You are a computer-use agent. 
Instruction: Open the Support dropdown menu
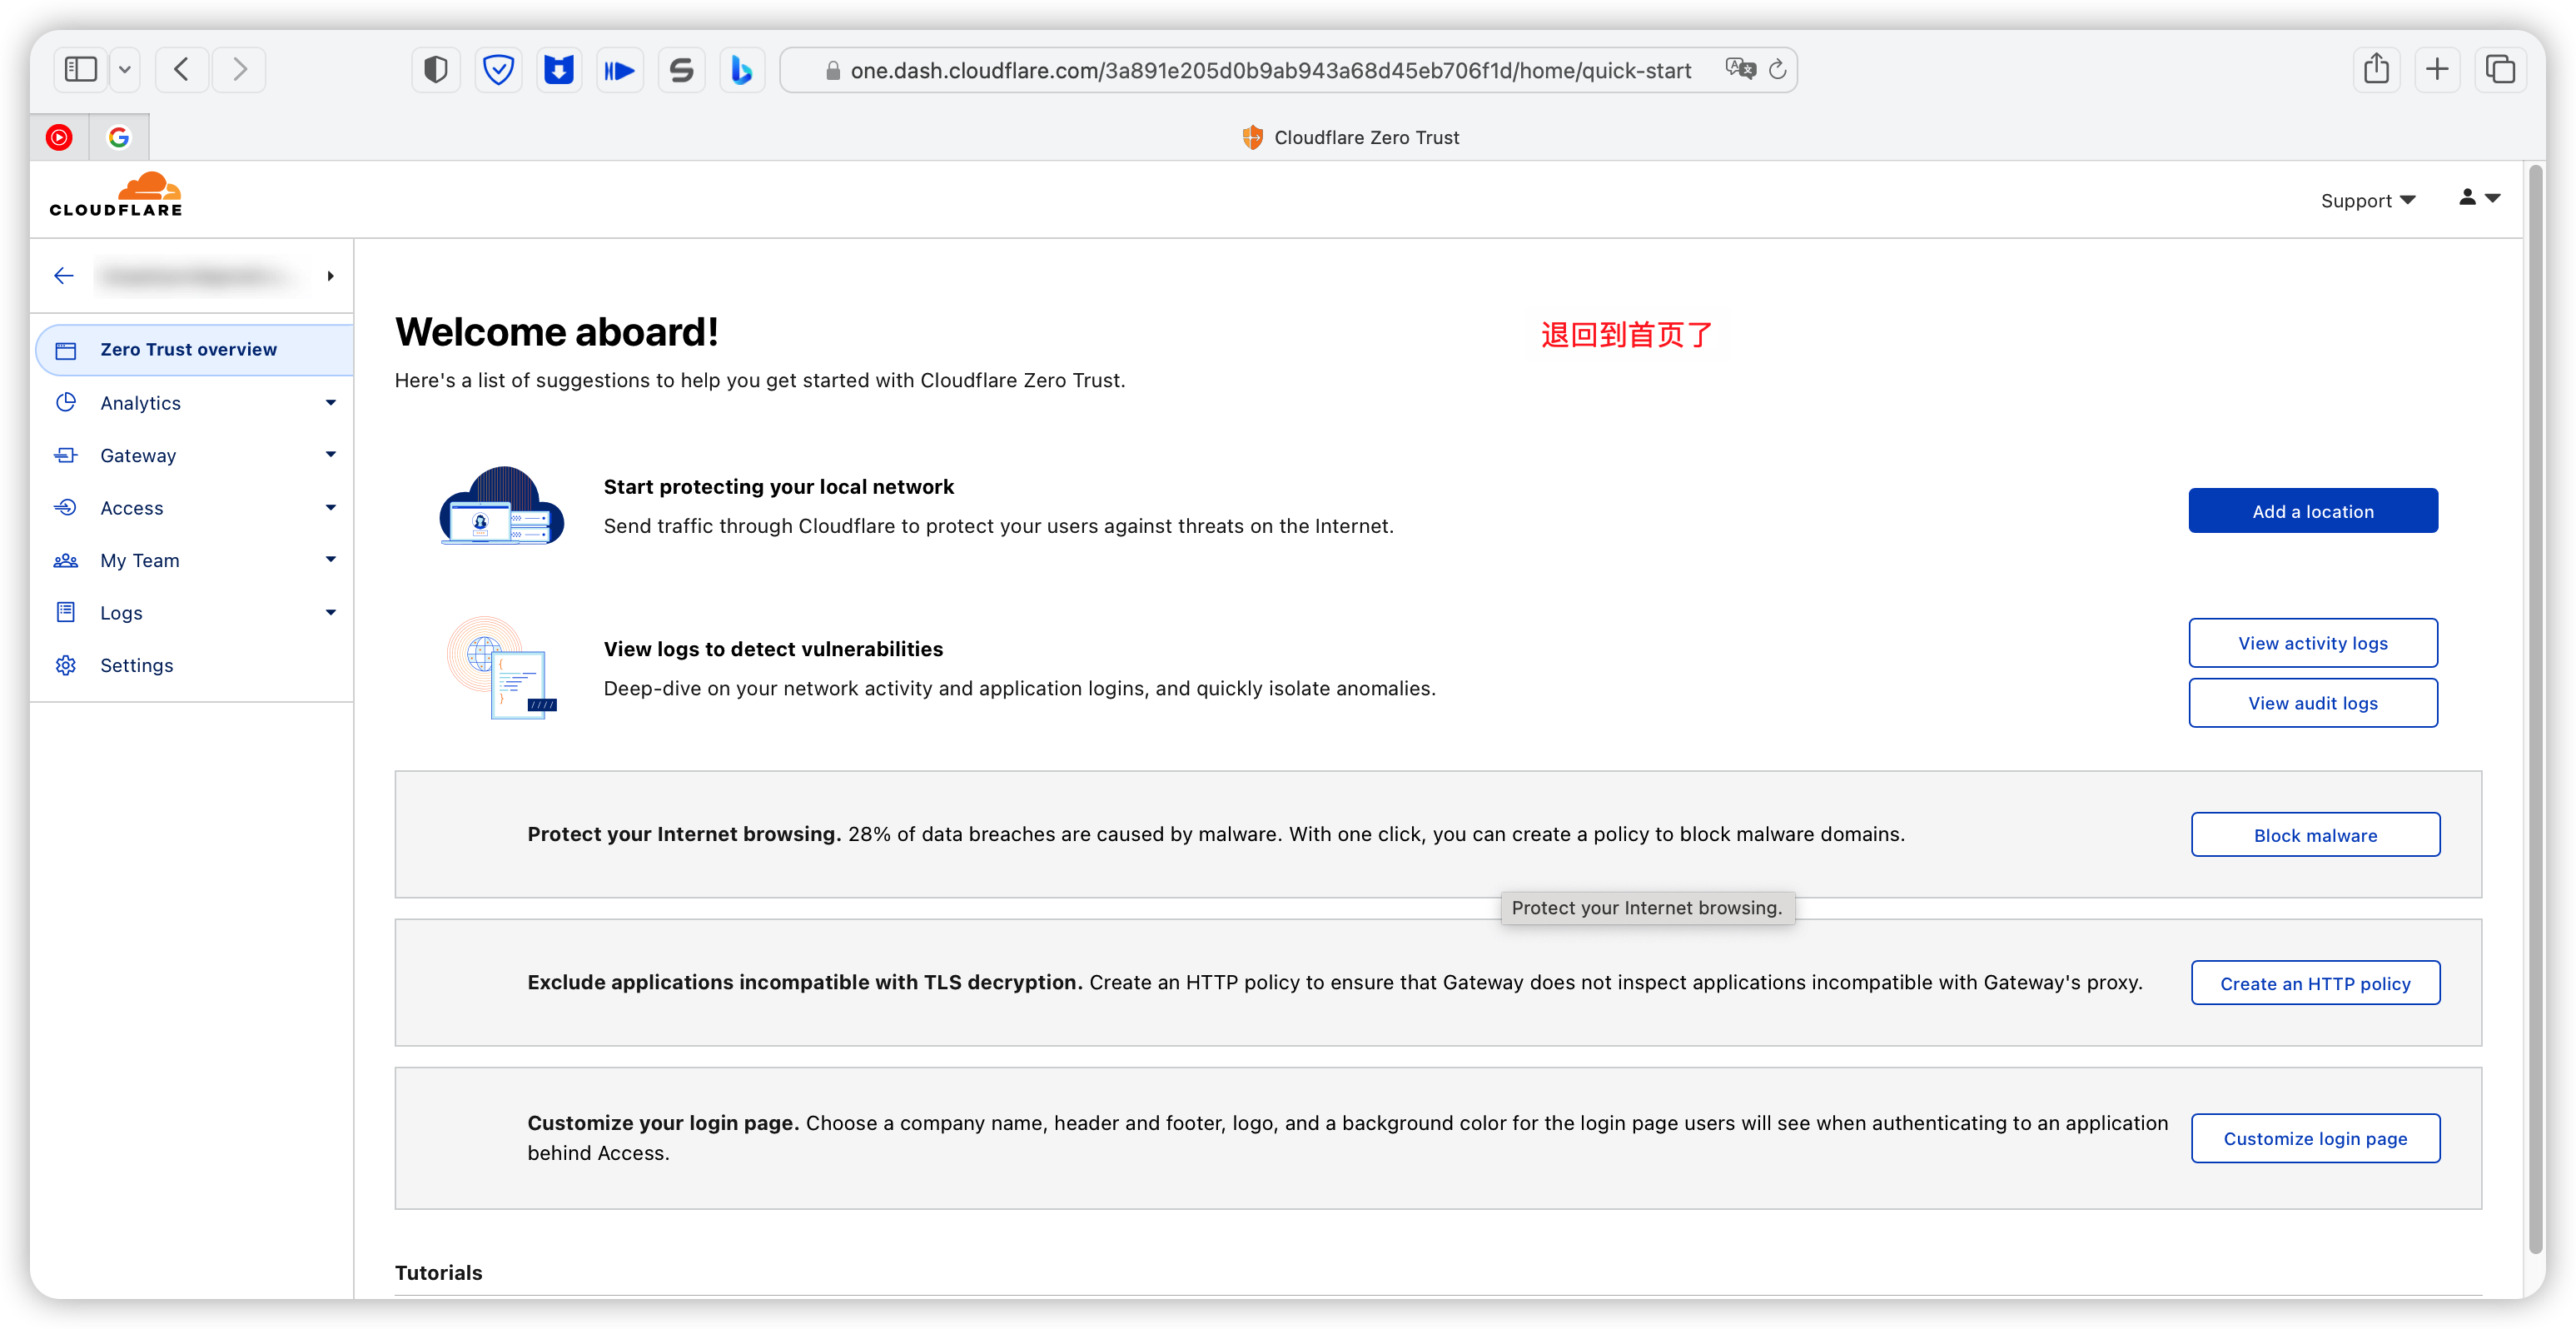click(2367, 201)
